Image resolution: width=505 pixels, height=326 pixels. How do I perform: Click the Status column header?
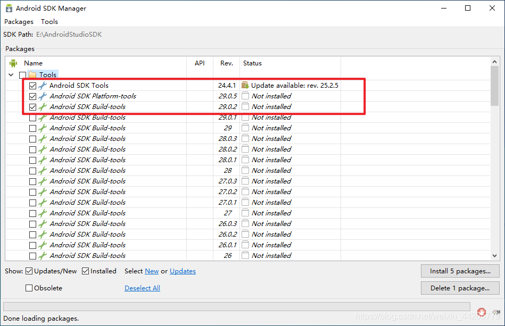[252, 63]
